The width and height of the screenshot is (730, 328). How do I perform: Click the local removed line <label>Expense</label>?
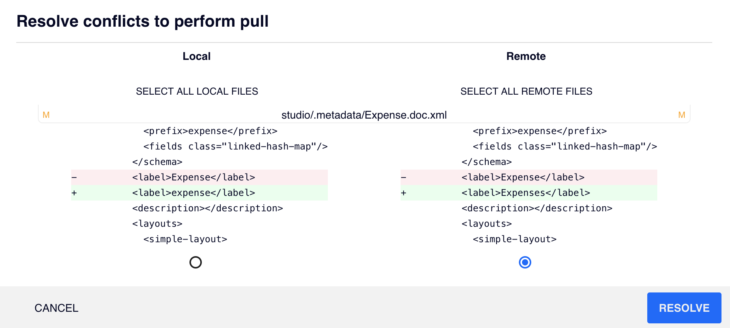pyautogui.click(x=200, y=177)
